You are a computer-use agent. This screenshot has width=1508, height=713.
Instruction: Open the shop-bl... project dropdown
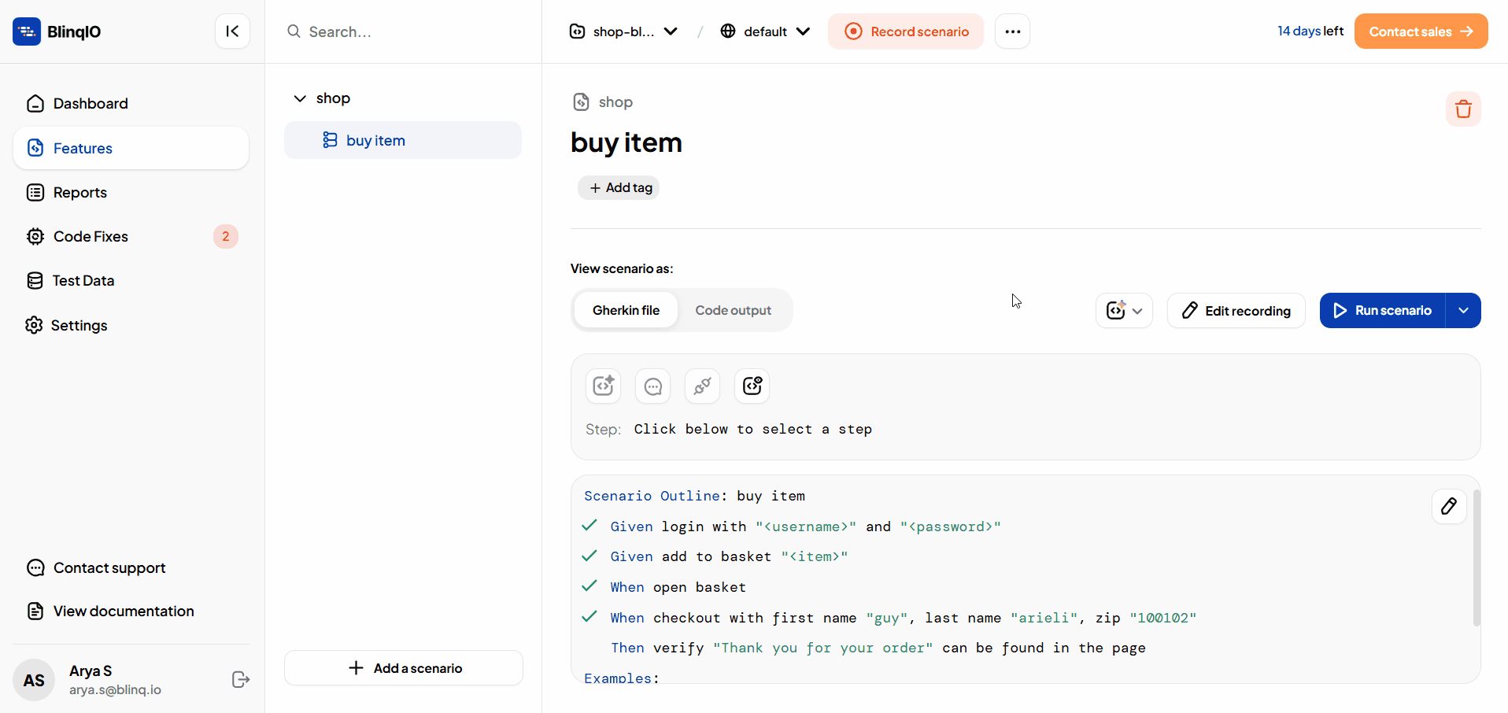click(623, 31)
